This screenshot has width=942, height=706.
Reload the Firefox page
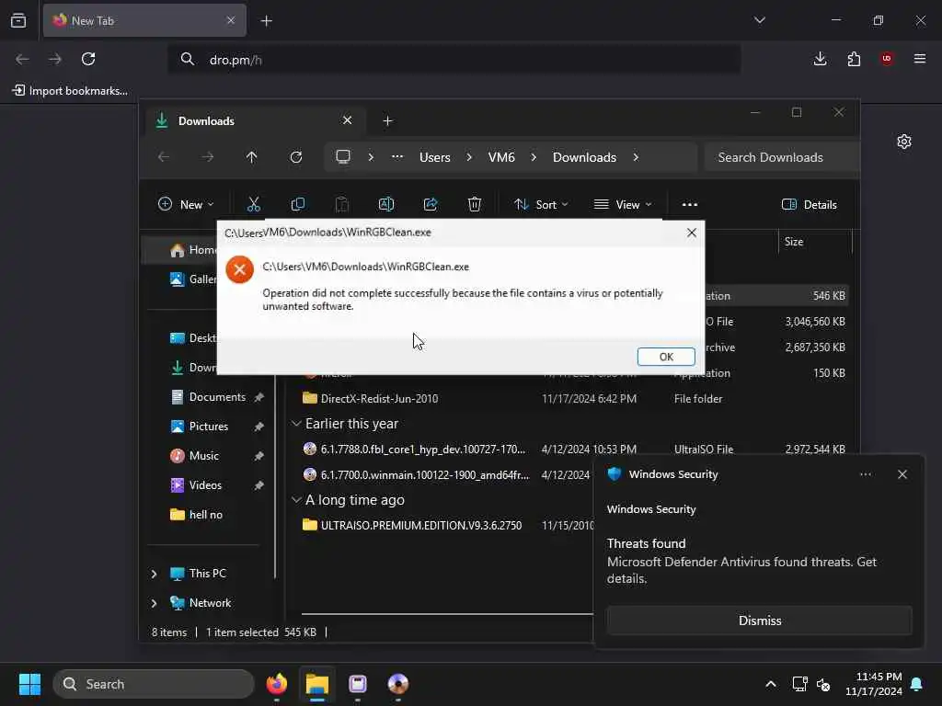click(x=88, y=59)
